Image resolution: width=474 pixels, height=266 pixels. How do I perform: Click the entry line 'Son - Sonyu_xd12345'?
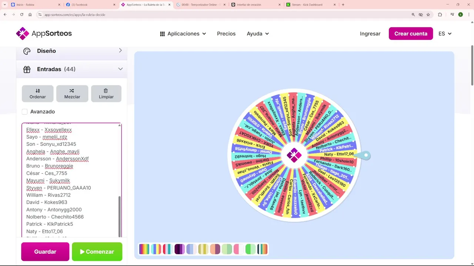pos(51,144)
